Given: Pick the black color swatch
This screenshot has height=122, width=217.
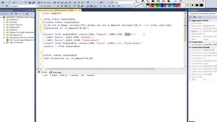Looking at the screenshot, I should click(x=148, y=4).
